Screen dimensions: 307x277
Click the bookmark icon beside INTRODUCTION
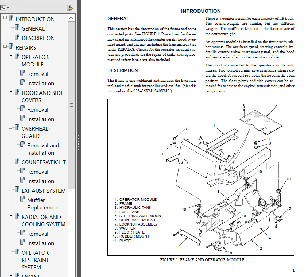[11, 18]
